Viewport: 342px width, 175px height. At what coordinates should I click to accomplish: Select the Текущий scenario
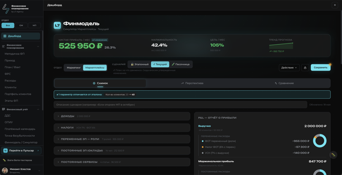pos(160,64)
